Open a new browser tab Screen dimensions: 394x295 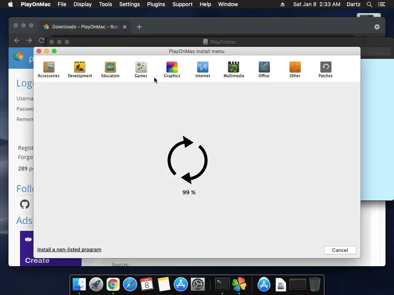click(139, 27)
